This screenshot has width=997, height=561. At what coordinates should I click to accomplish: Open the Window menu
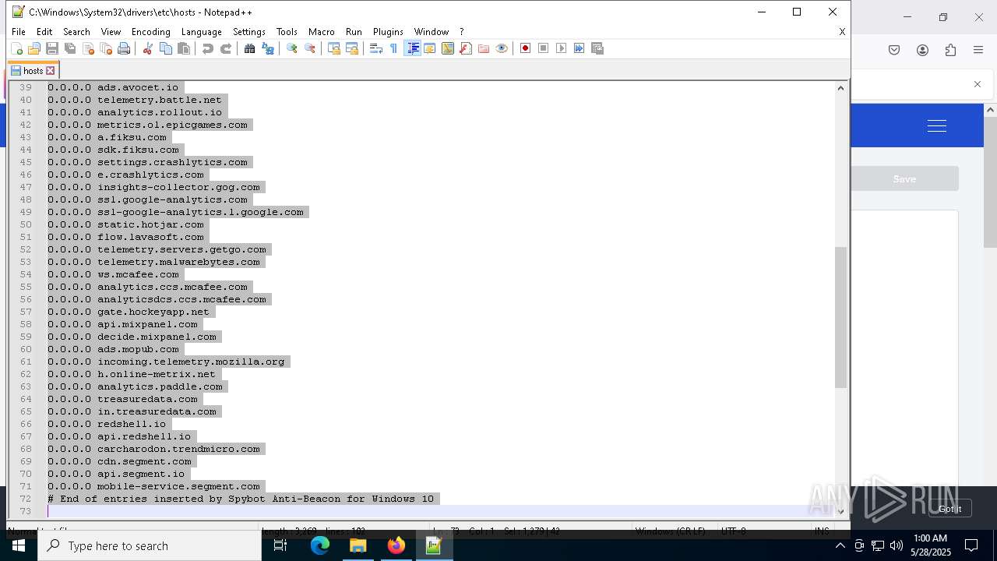click(x=432, y=32)
